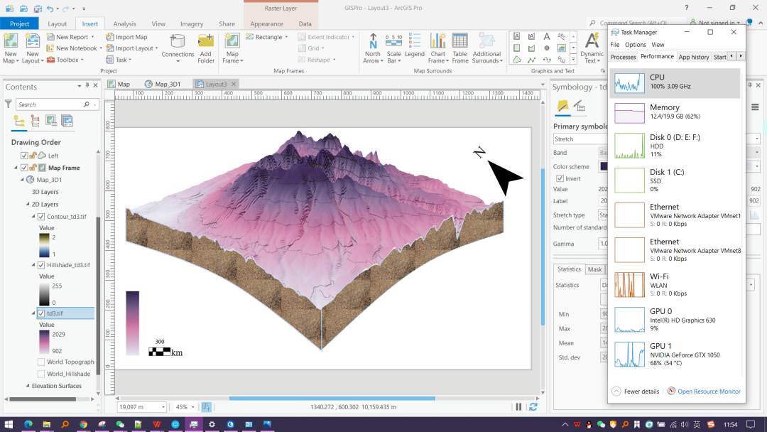Switch to the Mask tab in Symbology
Screen dimensions: 767x432
(x=595, y=269)
